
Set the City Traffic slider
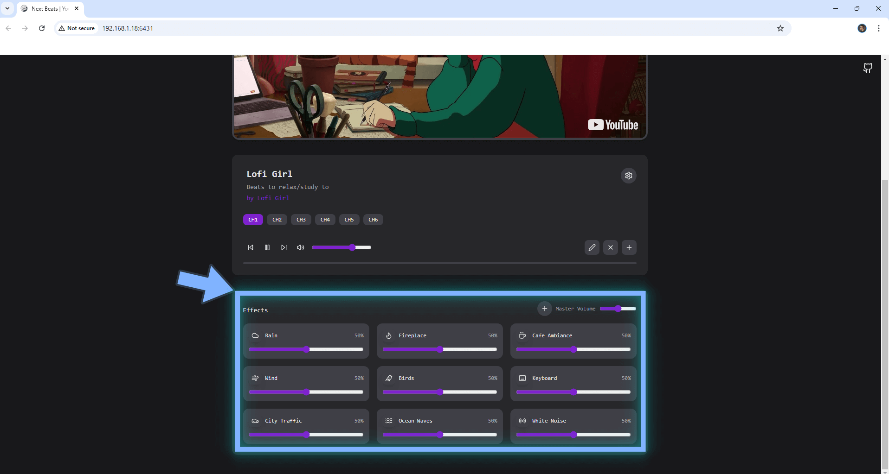[x=306, y=435]
